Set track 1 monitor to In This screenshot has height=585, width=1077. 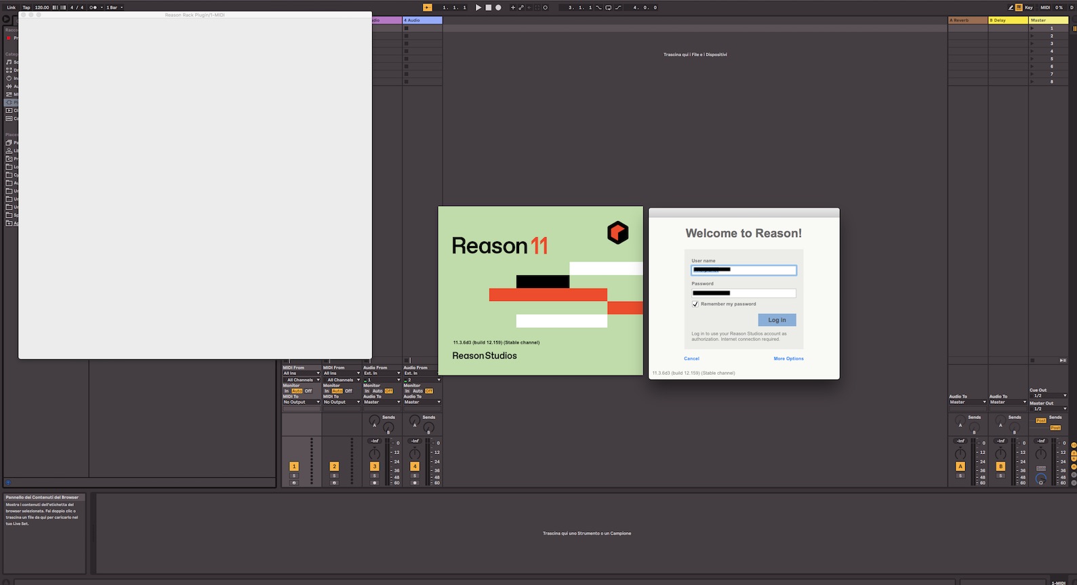click(287, 391)
